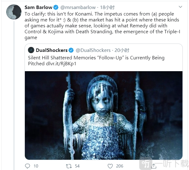Click the DualShockers verified badge
The height and width of the screenshot is (170, 189).
tap(71, 50)
